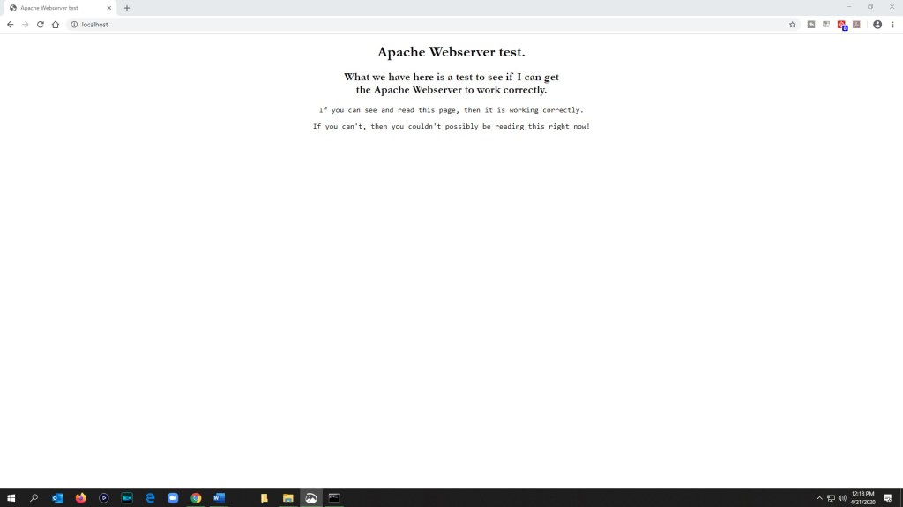The height and width of the screenshot is (507, 903).
Task: Bookmark this page with the star icon
Action: [792, 25]
